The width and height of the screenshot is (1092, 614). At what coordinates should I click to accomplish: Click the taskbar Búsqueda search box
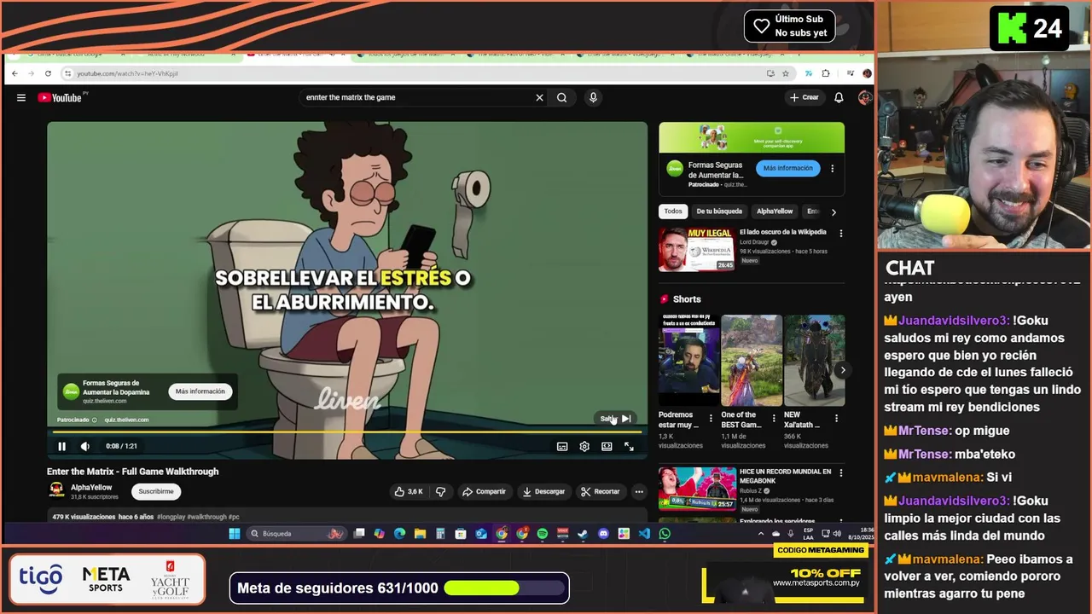pyautogui.click(x=296, y=534)
